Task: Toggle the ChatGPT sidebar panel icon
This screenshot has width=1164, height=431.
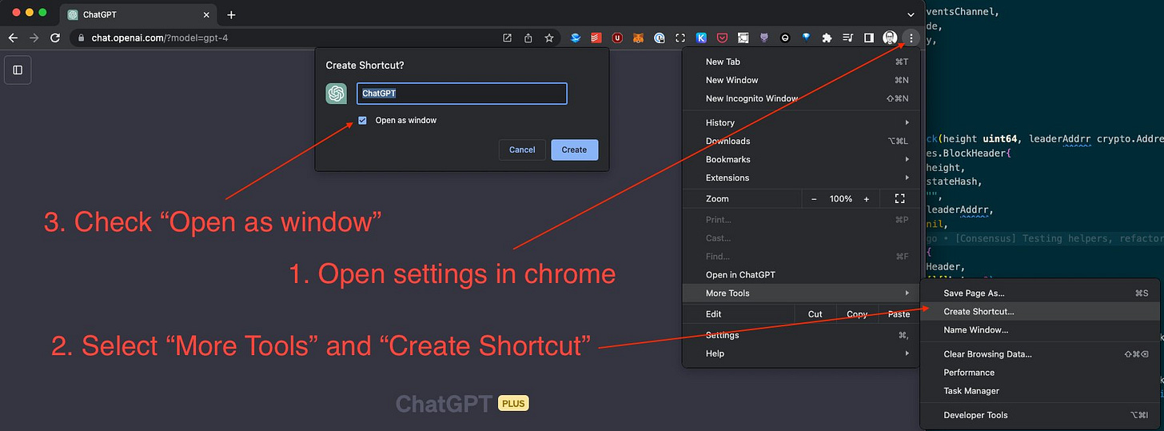Action: 18,70
